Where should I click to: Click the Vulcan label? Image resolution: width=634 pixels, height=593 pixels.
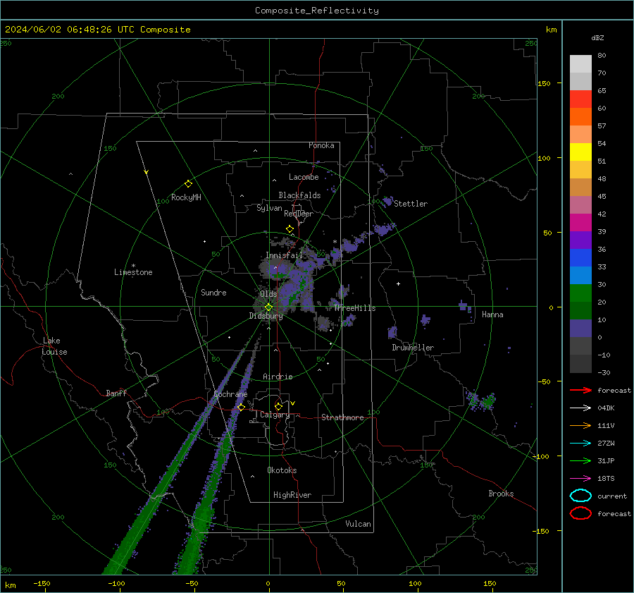(358, 524)
